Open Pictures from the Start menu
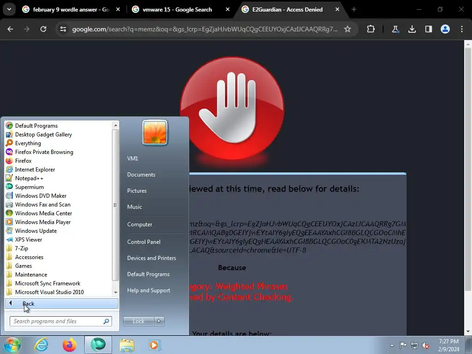This screenshot has width=472, height=354. (x=136, y=190)
